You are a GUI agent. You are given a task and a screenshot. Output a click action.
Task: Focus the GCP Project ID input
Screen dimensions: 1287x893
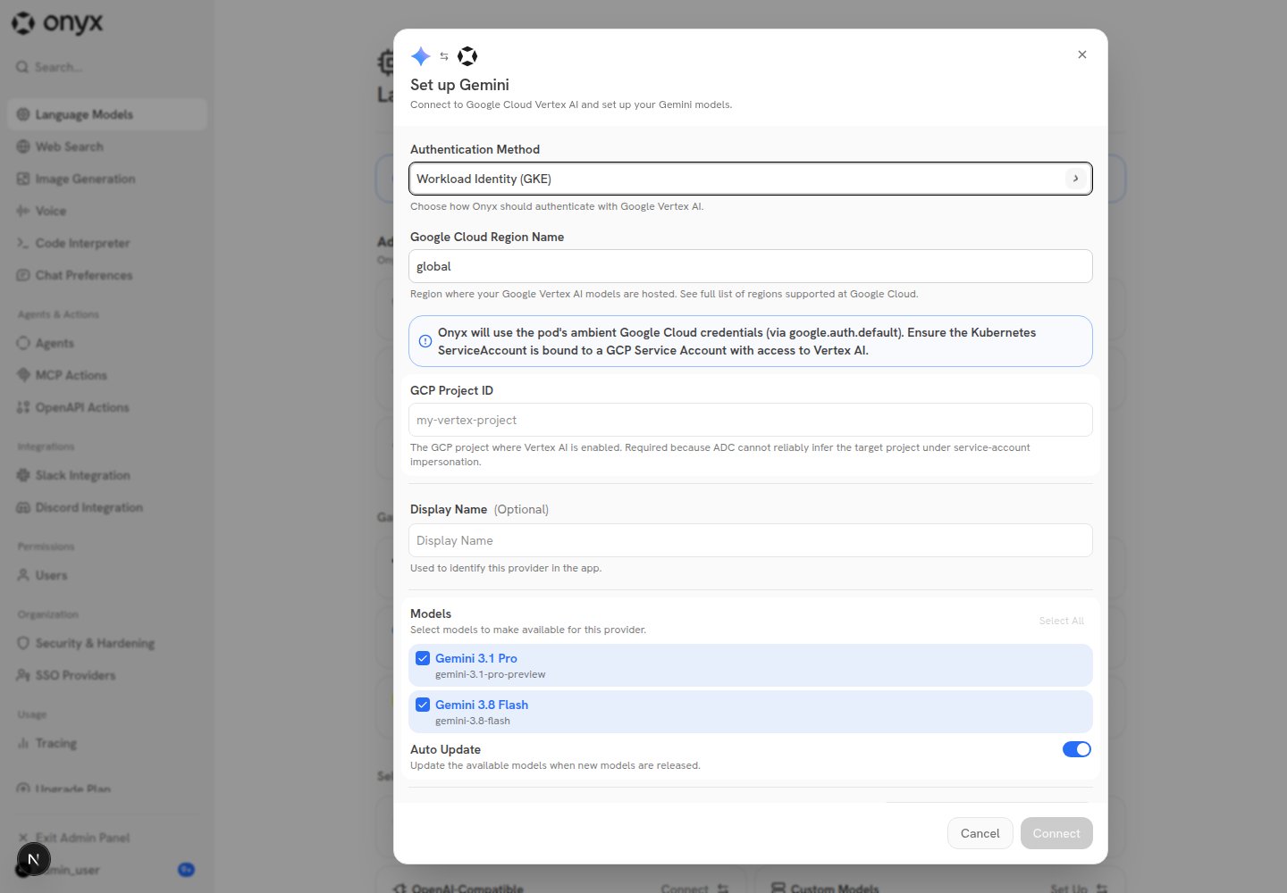[751, 420]
